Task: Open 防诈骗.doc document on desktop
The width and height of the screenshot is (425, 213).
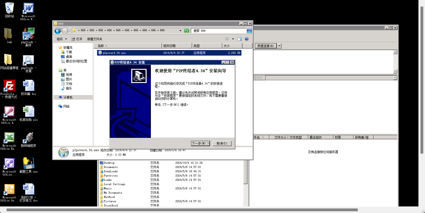Action: pos(28,88)
